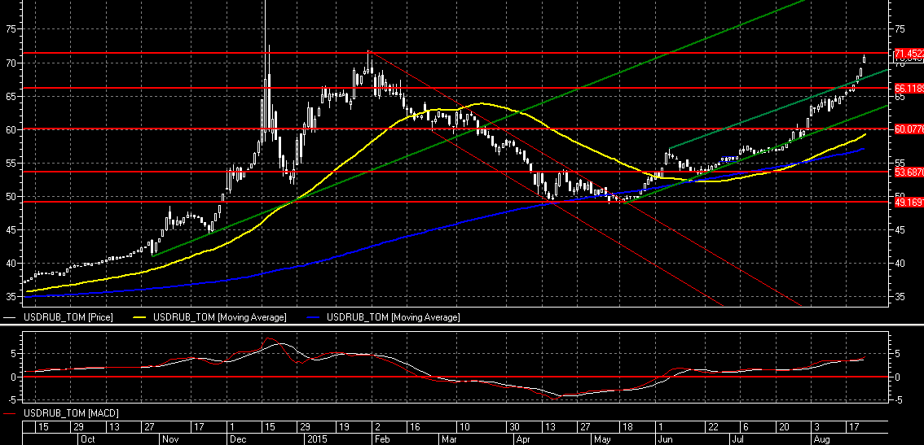Click the 75 tick on the right price axis
Image resolution: width=924 pixels, height=445 pixels.
(900, 28)
